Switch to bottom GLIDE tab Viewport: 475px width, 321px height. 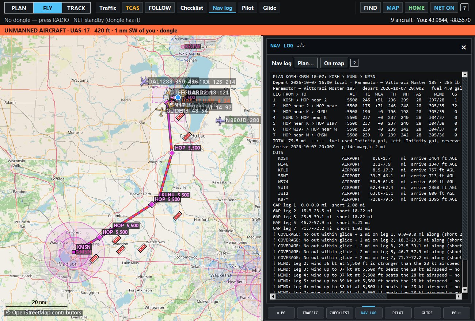point(427,313)
